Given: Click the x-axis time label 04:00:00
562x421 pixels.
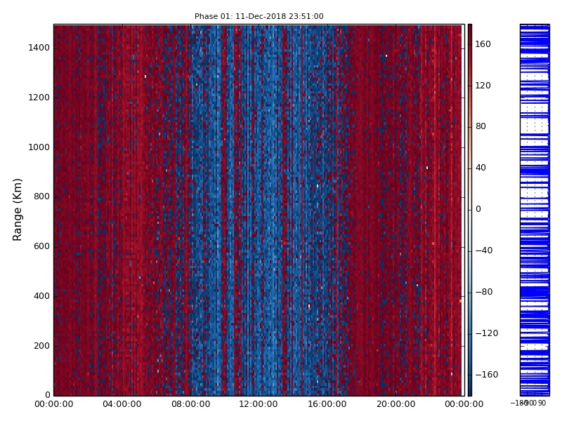Looking at the screenshot, I should 122,404.
